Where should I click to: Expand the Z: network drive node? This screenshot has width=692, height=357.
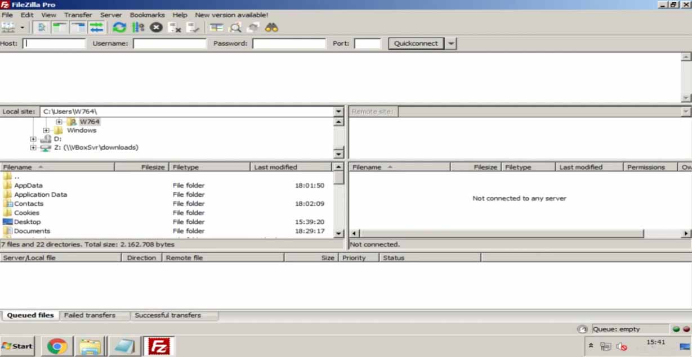(x=33, y=148)
